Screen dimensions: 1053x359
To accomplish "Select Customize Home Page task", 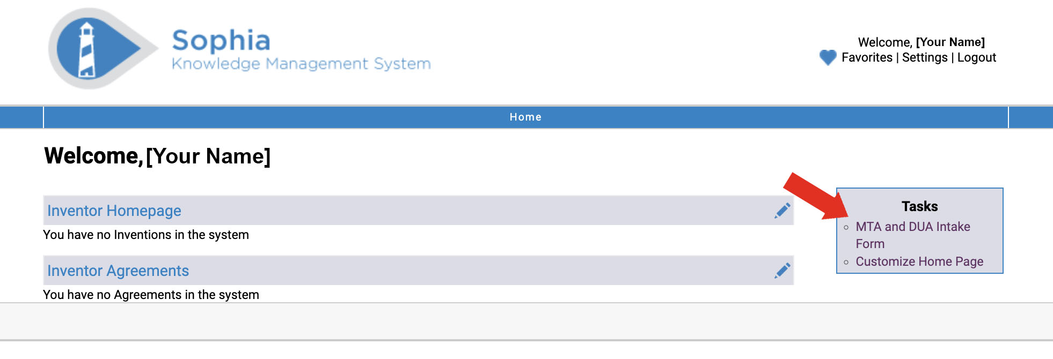I will pyautogui.click(x=919, y=261).
